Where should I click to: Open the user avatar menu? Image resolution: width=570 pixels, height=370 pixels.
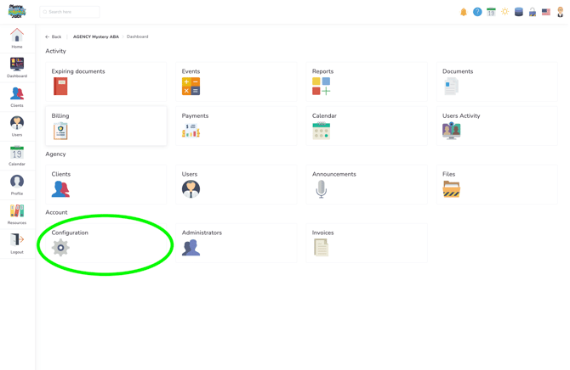(560, 12)
